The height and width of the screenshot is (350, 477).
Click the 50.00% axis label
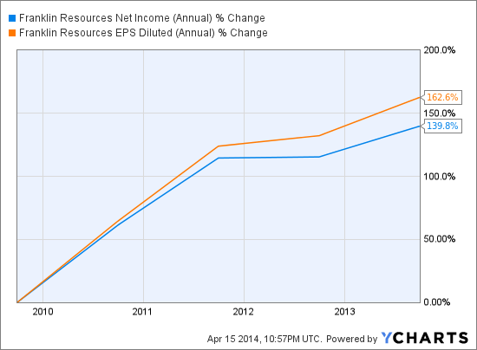440,239
